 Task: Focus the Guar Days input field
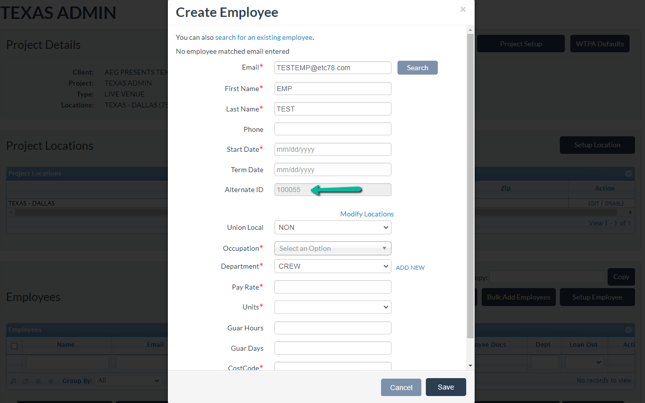[x=333, y=348]
